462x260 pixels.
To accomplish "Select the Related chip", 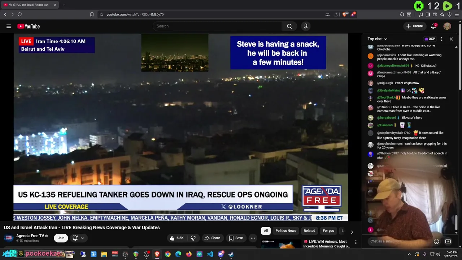I will click(309, 231).
